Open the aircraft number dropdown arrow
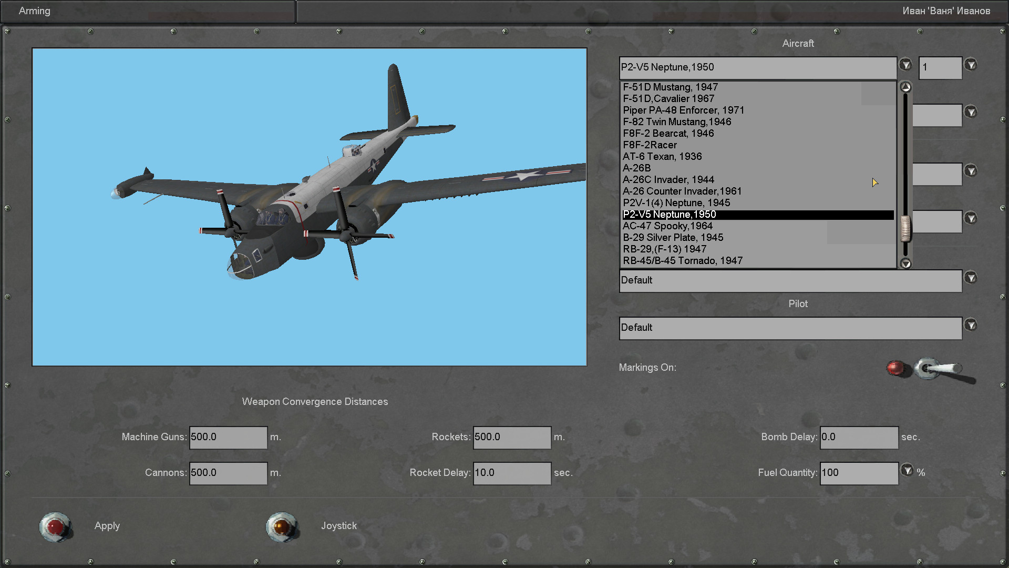Viewport: 1009px width, 568px height. pyautogui.click(x=971, y=65)
